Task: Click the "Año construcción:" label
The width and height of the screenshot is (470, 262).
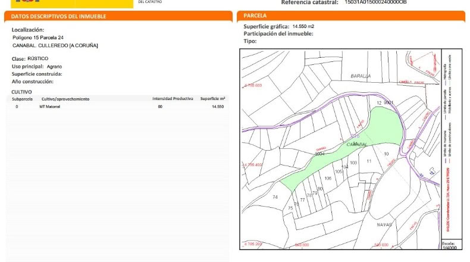Action: click(32, 82)
